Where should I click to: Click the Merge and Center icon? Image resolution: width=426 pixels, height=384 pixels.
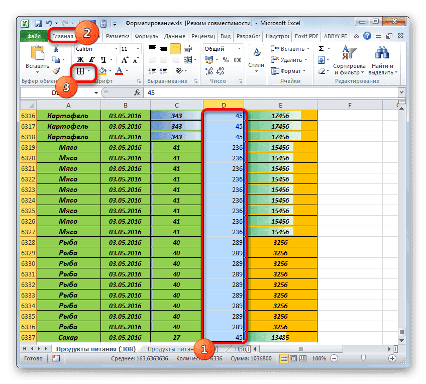(189, 60)
